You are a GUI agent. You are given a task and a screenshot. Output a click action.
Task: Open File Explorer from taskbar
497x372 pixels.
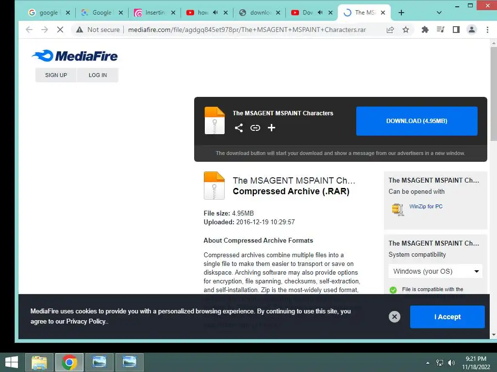(39, 362)
